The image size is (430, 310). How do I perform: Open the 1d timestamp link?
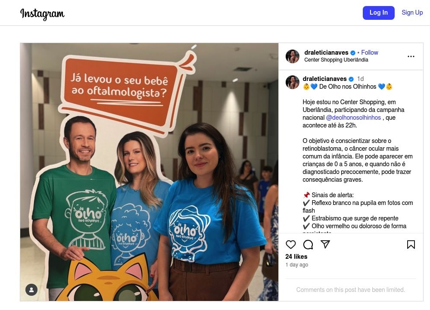point(360,79)
